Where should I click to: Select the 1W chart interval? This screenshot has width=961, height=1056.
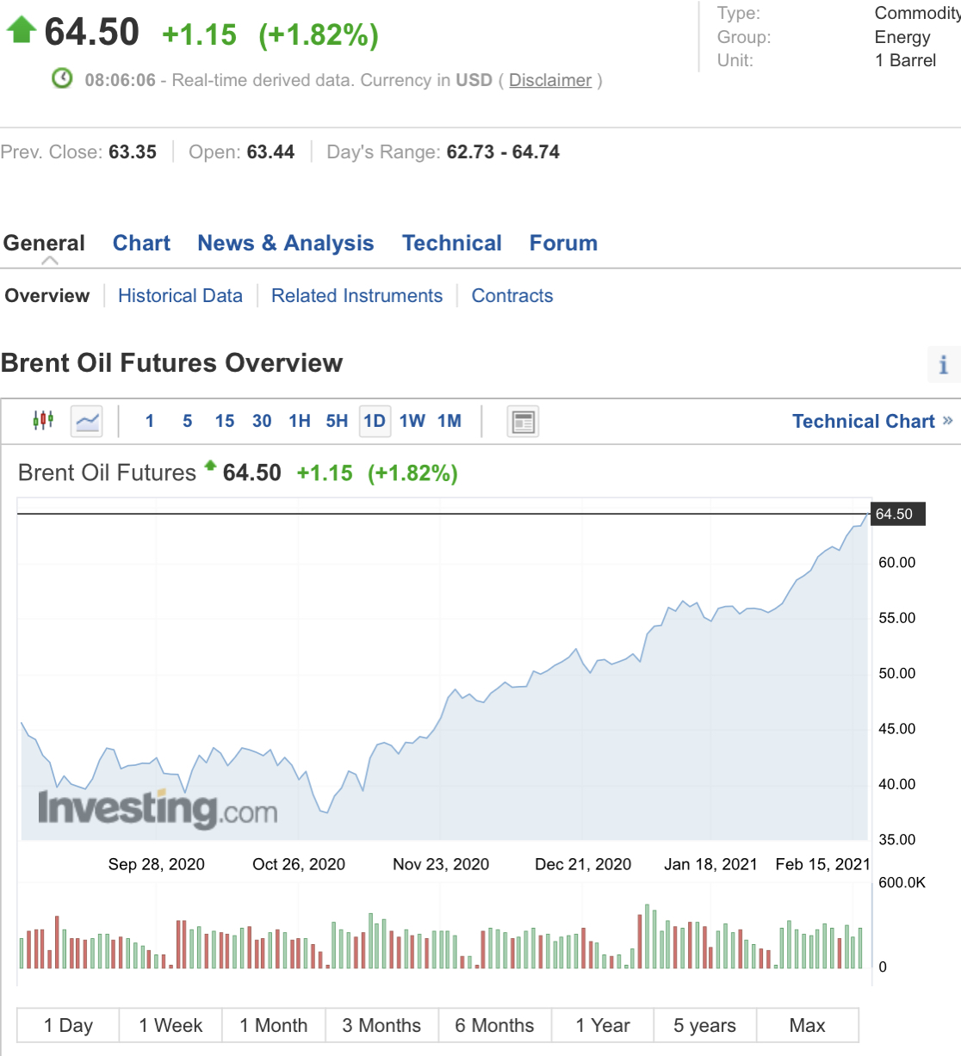412,422
